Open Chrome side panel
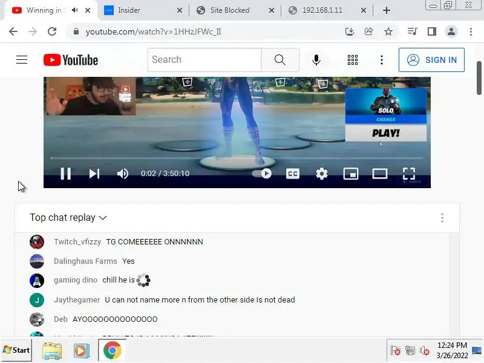Screen dimensions: 484x363 click(432, 31)
